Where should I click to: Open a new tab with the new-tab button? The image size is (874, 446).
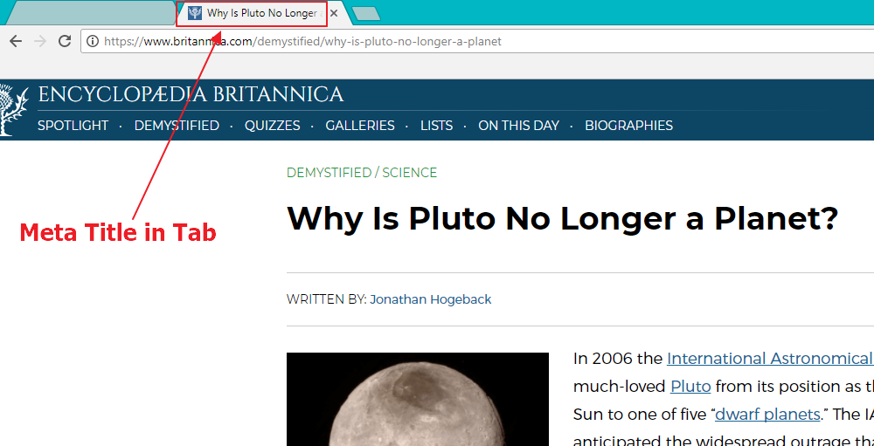366,14
